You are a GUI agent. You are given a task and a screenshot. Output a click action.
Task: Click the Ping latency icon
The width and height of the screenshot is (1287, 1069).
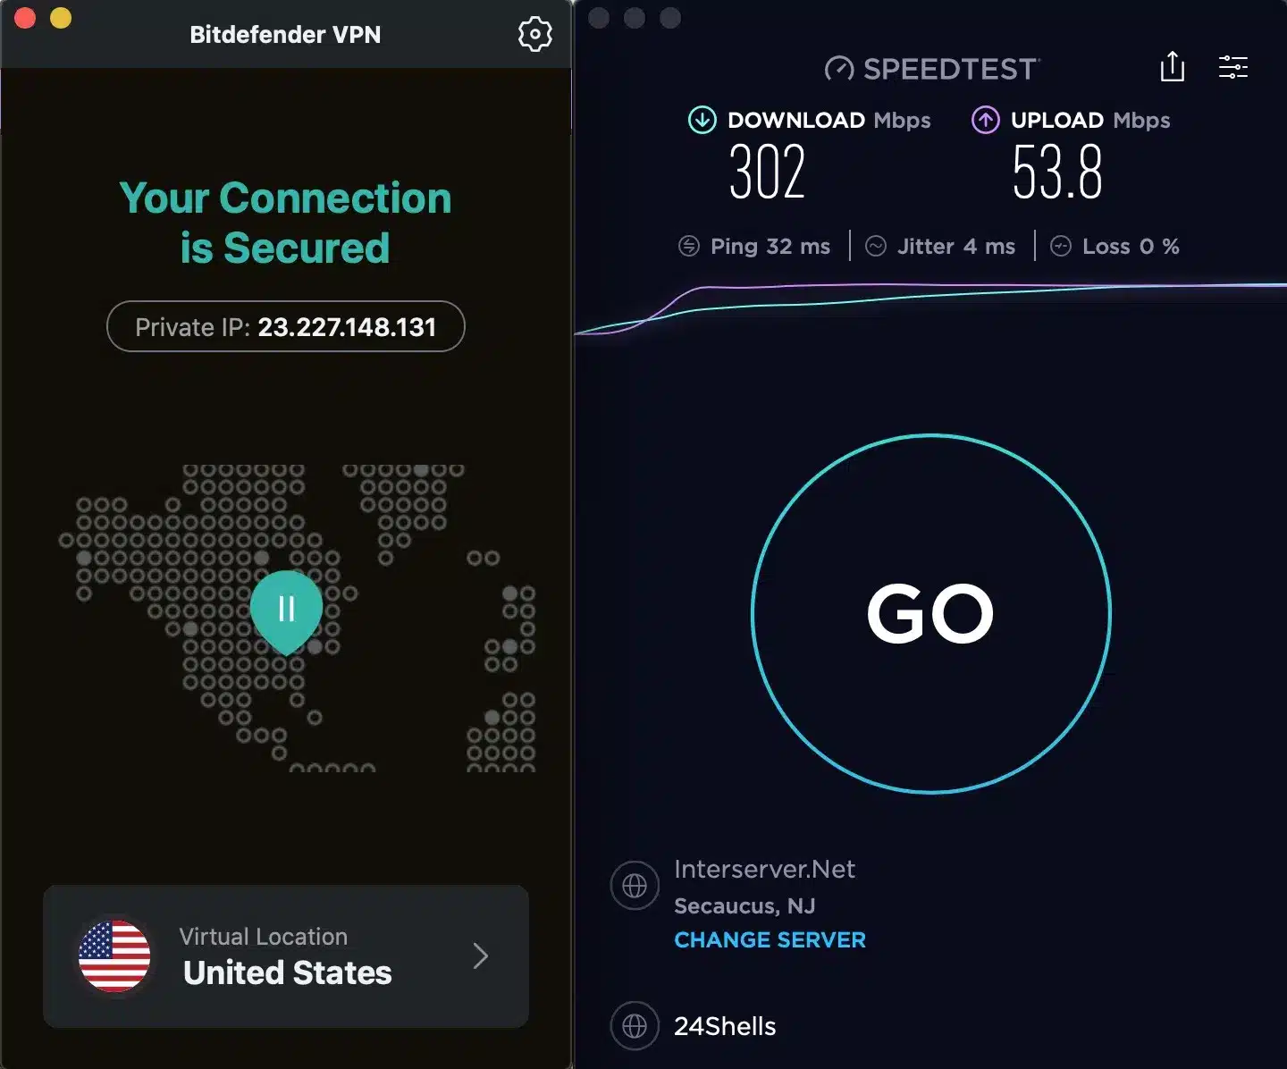(689, 246)
